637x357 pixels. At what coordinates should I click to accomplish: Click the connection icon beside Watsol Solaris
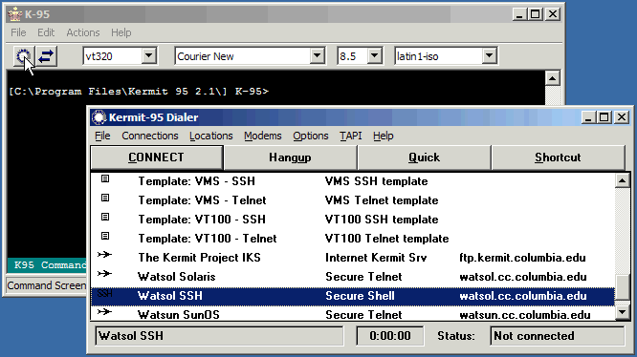(x=104, y=274)
